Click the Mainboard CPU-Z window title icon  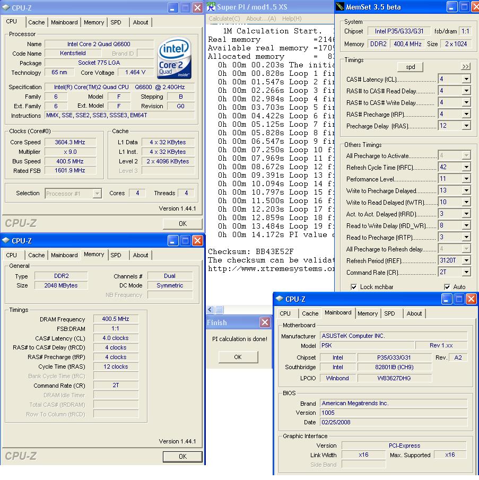point(280,299)
